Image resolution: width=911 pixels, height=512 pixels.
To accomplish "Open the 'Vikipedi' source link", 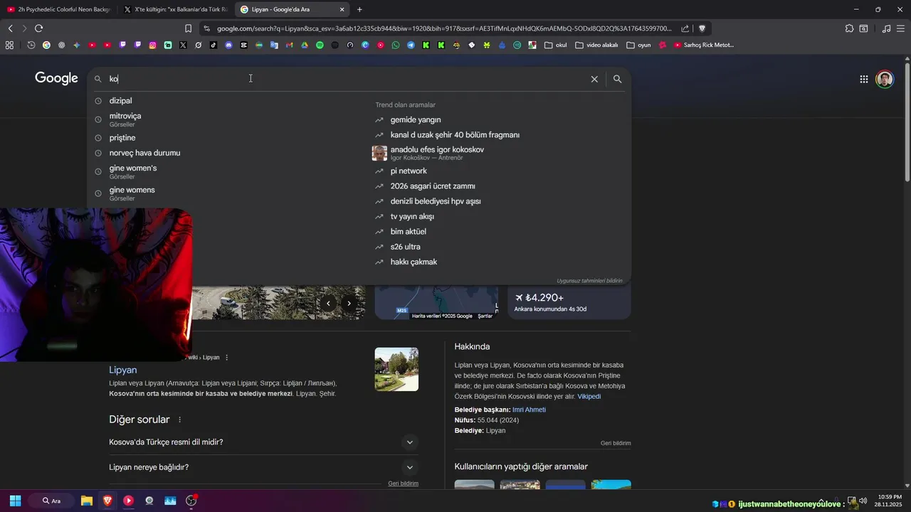I will tap(589, 396).
